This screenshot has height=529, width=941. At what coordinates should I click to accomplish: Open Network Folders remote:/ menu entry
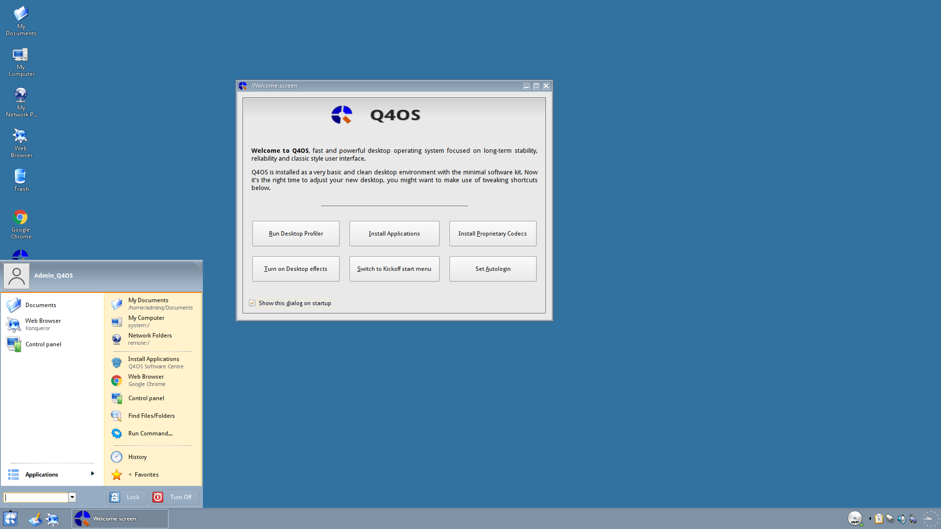point(153,339)
